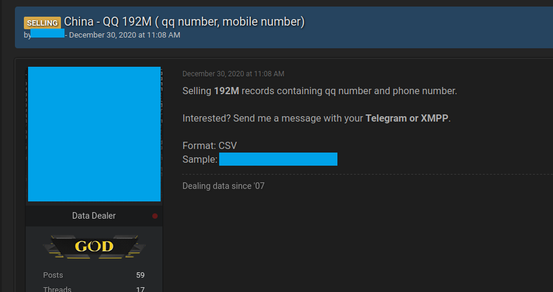Screen dimensions: 553x292
Task: Click the gold SELLING prefix badge
Action: [42, 23]
